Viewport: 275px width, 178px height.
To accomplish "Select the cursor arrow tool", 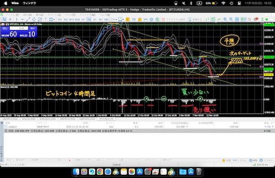I will click(x=5, y=19).
